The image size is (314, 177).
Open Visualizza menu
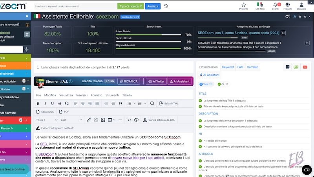click(x=66, y=95)
